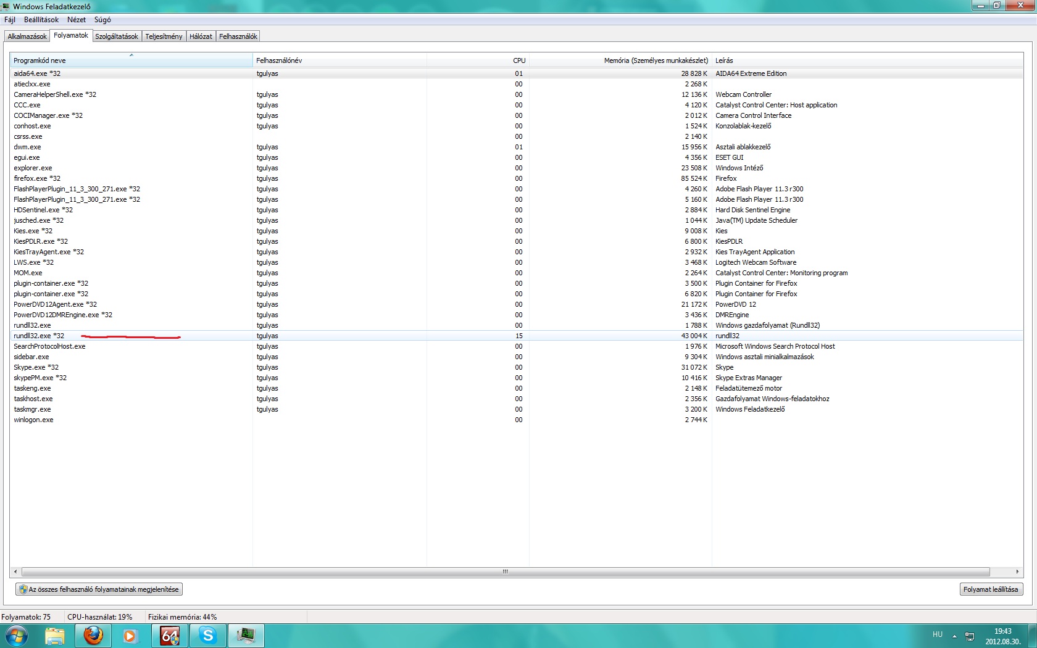Viewport: 1037px width, 648px height.
Task: Sort by Leírás column header
Action: (x=867, y=60)
